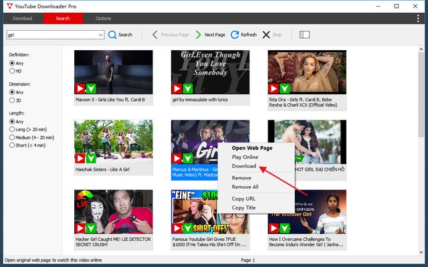
Task: Open the Maroon 5 video thumbnail
Action: [114, 72]
